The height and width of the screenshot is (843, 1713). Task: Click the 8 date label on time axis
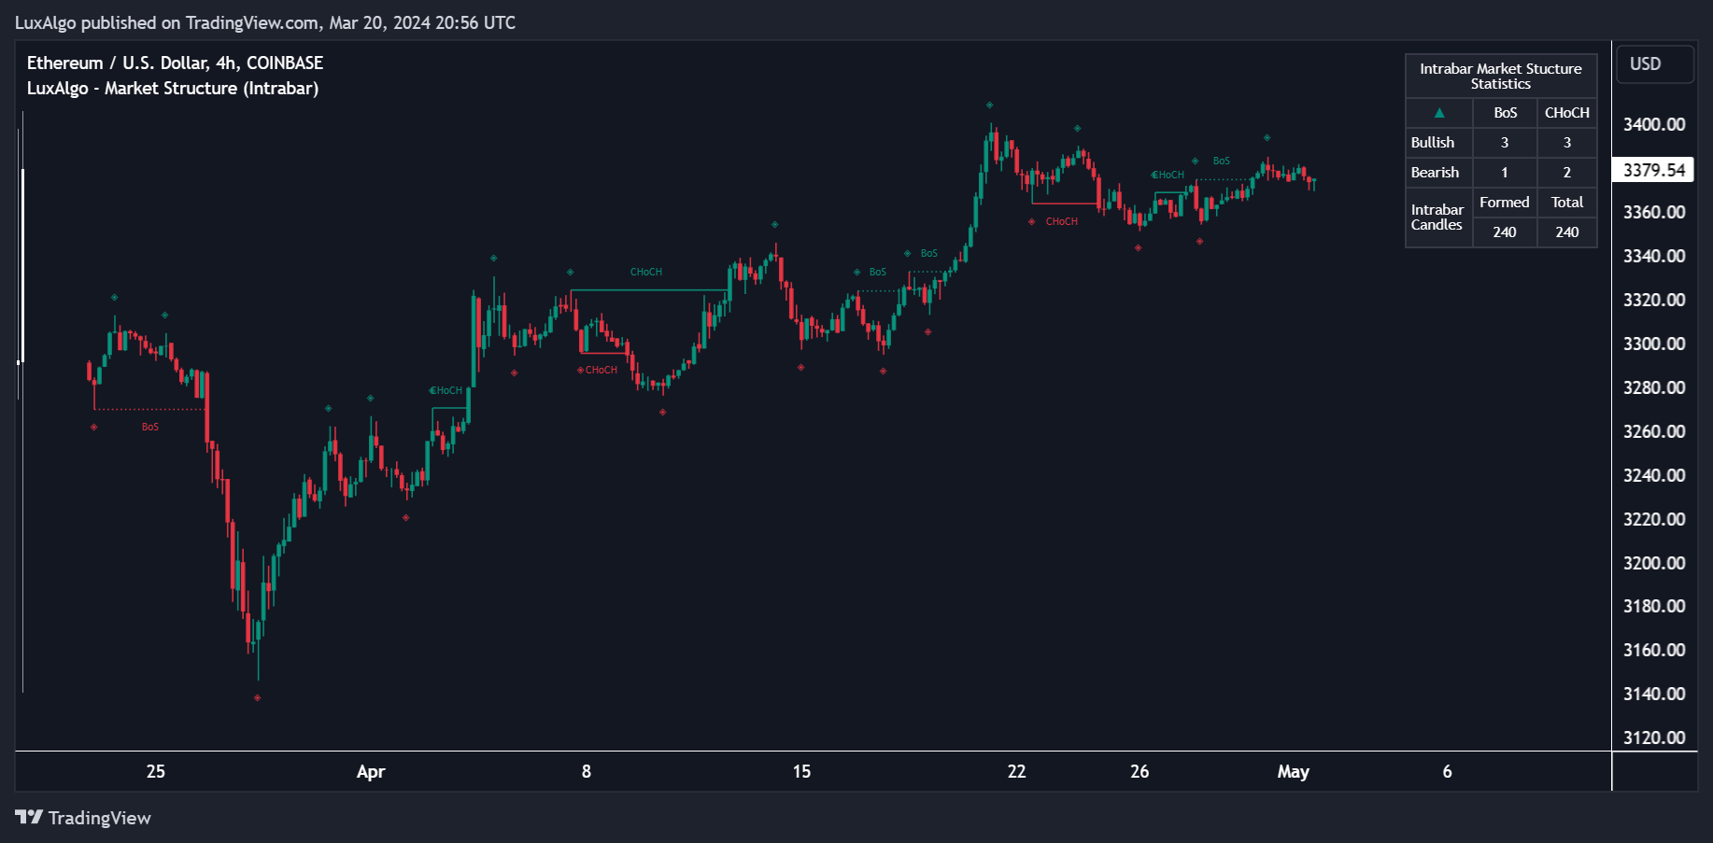coord(587,772)
